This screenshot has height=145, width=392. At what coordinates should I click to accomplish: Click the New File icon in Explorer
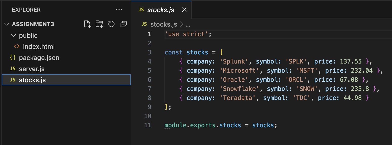(x=87, y=24)
